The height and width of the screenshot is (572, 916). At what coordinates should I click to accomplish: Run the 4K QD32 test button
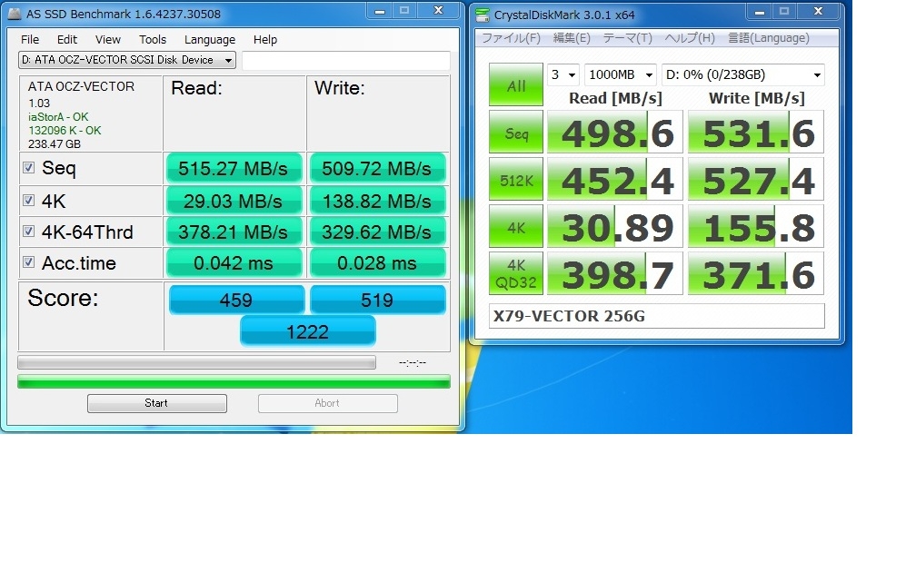click(x=516, y=273)
